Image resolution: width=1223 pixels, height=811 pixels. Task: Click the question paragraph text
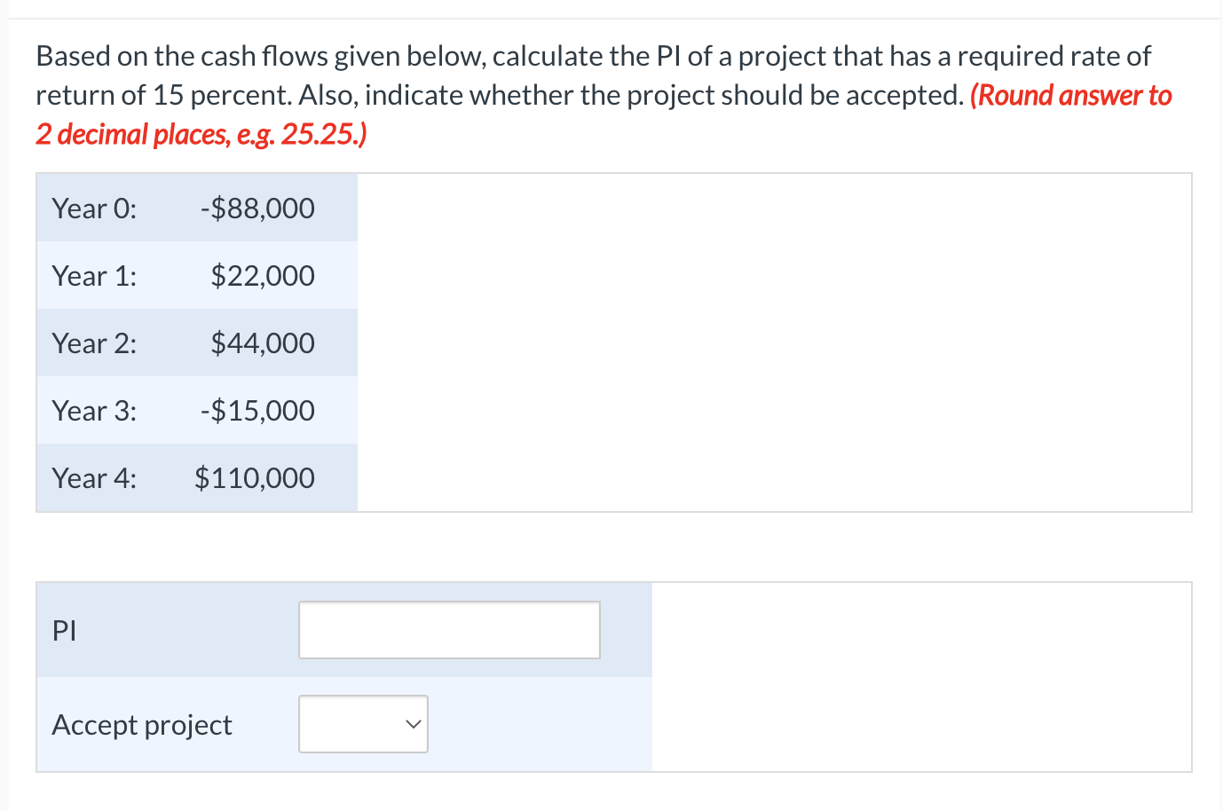[x=533, y=55]
